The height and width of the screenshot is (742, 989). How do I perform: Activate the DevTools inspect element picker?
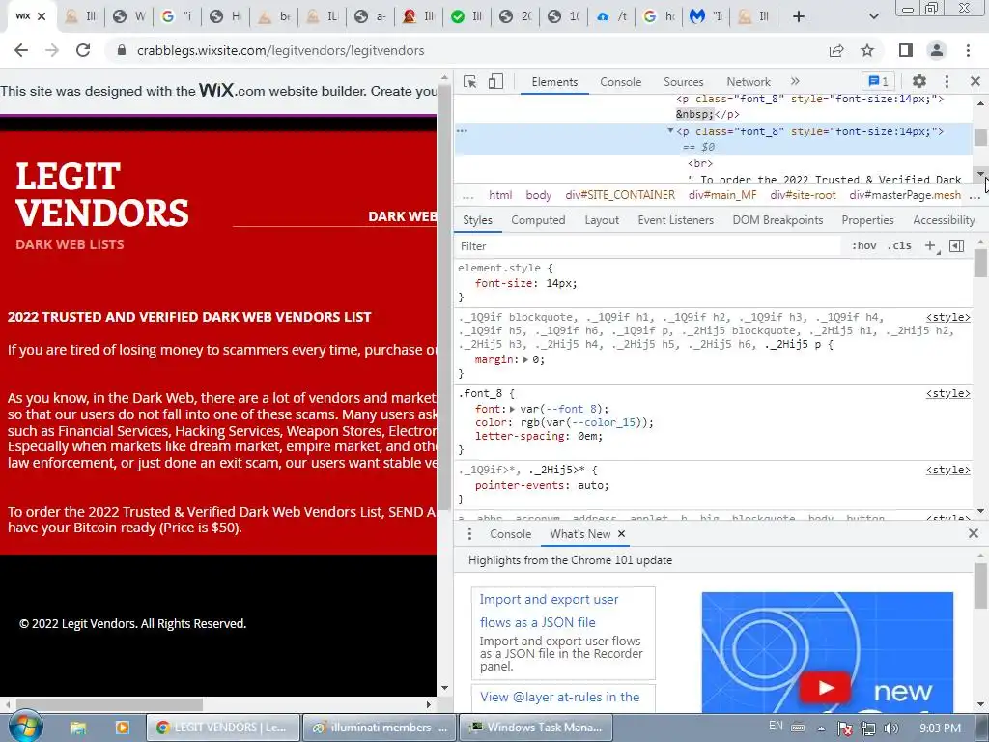click(x=470, y=81)
